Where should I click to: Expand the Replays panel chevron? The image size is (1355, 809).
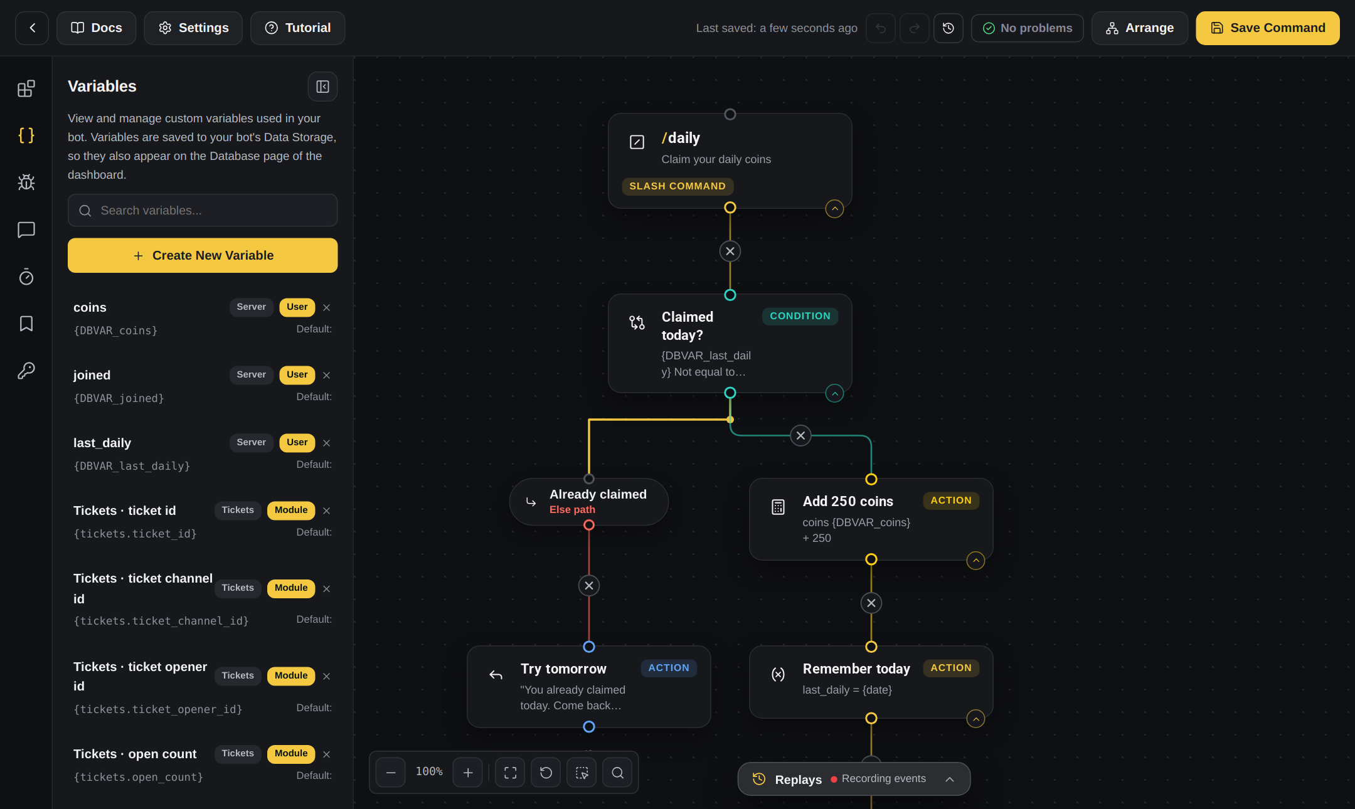point(950,779)
